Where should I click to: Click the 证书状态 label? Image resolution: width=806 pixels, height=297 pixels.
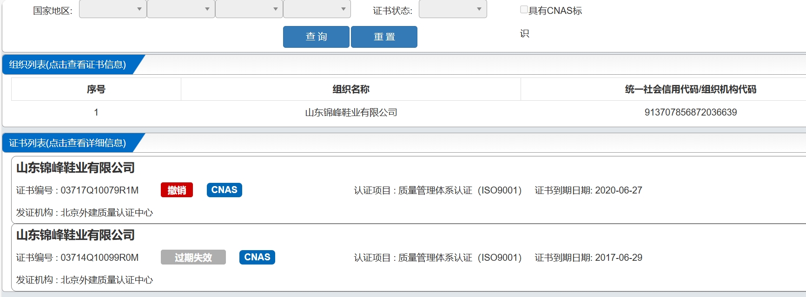(x=392, y=11)
